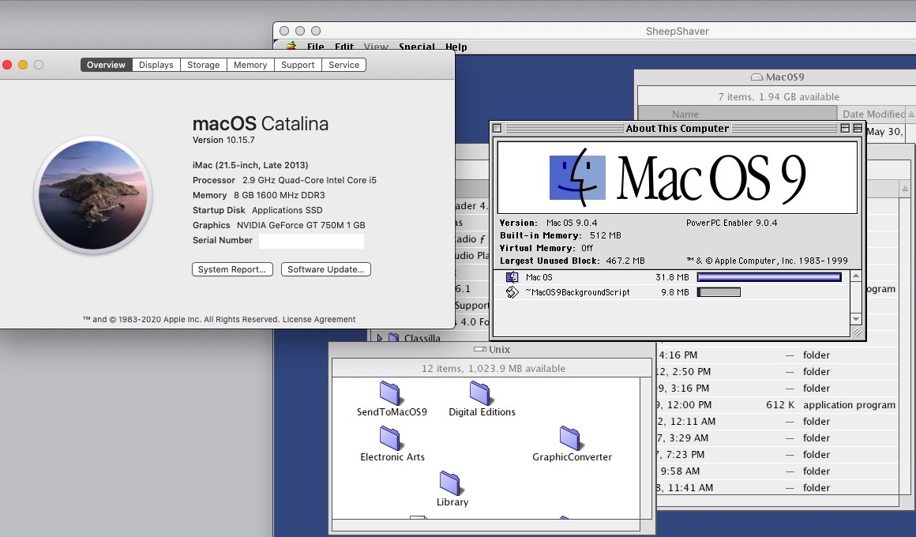Image resolution: width=916 pixels, height=537 pixels.
Task: Switch to the Storage tab
Action: click(203, 65)
